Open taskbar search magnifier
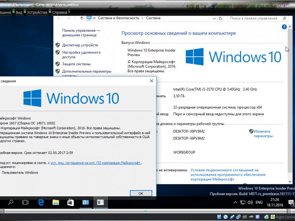This screenshot has width=295, height=221. 11,202
